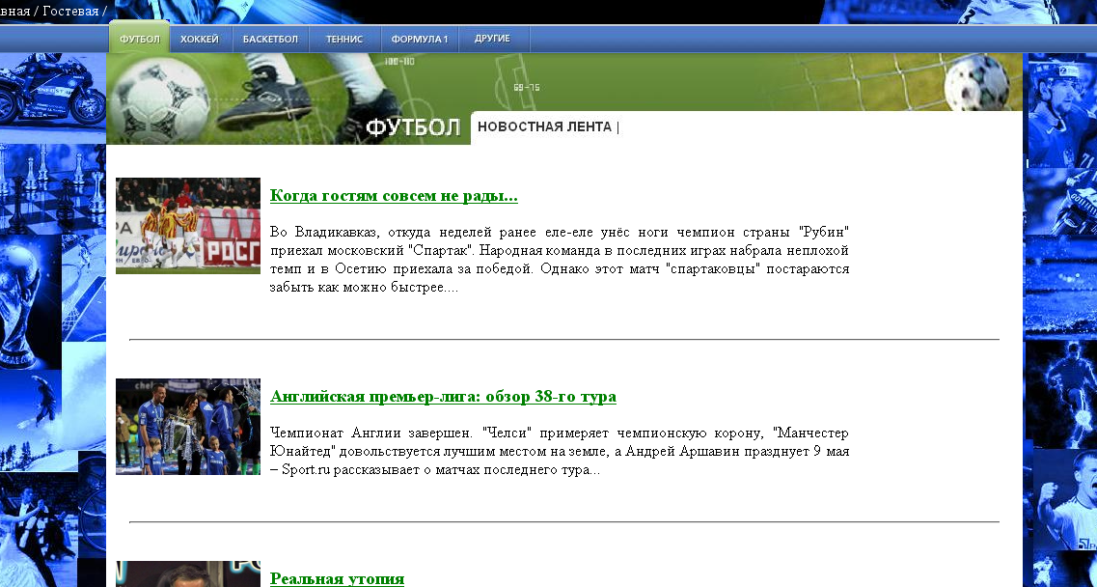Click the paragraph starting "Во Владикавказ"
Screen dimensions: 1097x587
[560, 260]
